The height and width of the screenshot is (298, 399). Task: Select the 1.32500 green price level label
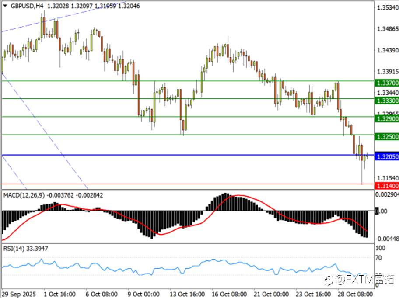[387, 137]
